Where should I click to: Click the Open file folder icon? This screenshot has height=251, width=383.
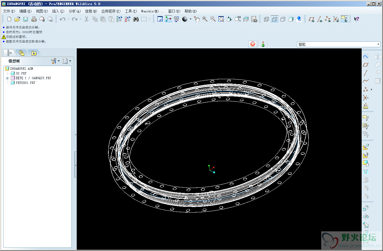(x=17, y=19)
